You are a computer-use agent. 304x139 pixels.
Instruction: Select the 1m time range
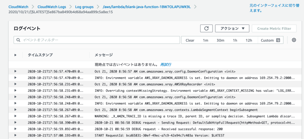tap(206, 40)
